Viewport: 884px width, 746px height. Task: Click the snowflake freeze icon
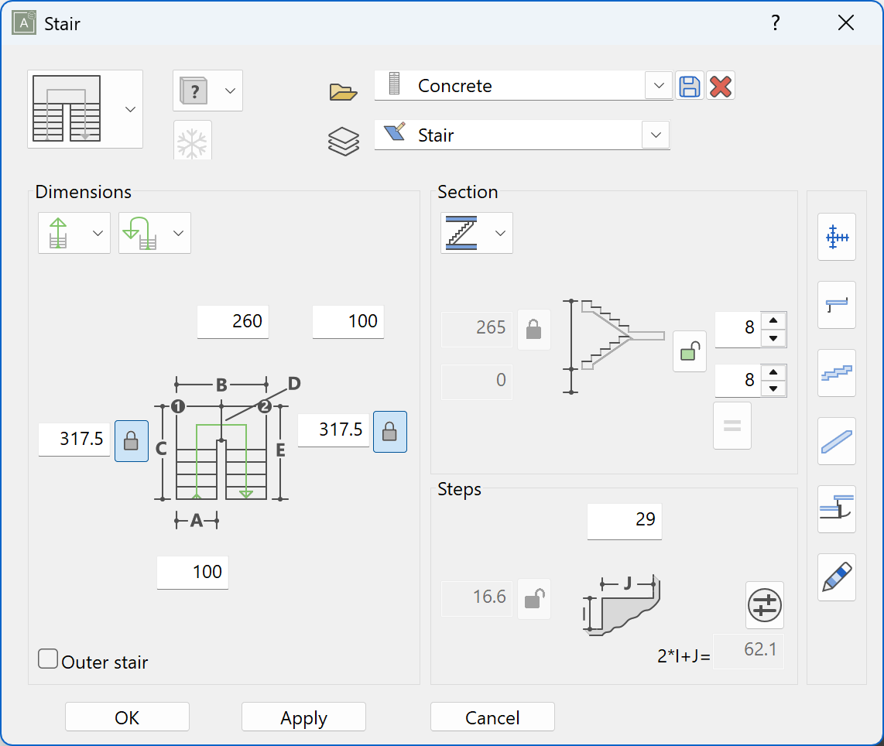(x=192, y=141)
